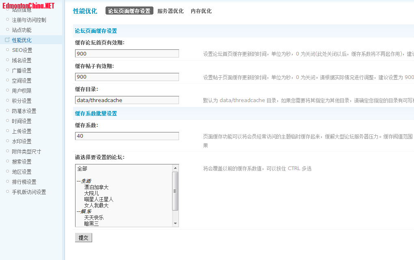Screen dimensions: 414x260
Task: Click the forum list scrollbar thumb
Action: click(x=175, y=191)
